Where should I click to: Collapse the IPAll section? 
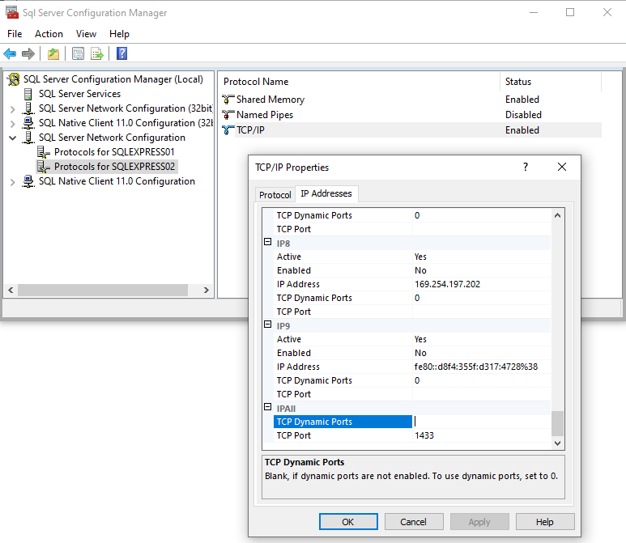[268, 408]
